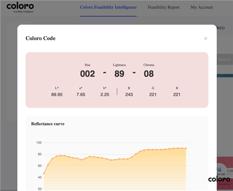
Task: Click the L* value 89.95
Action: click(57, 95)
